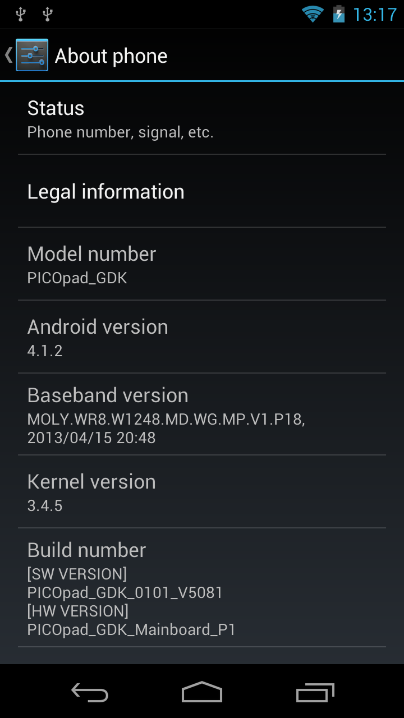404x718 pixels.
Task: Tap the Android Back navigation button
Action: tap(90, 693)
